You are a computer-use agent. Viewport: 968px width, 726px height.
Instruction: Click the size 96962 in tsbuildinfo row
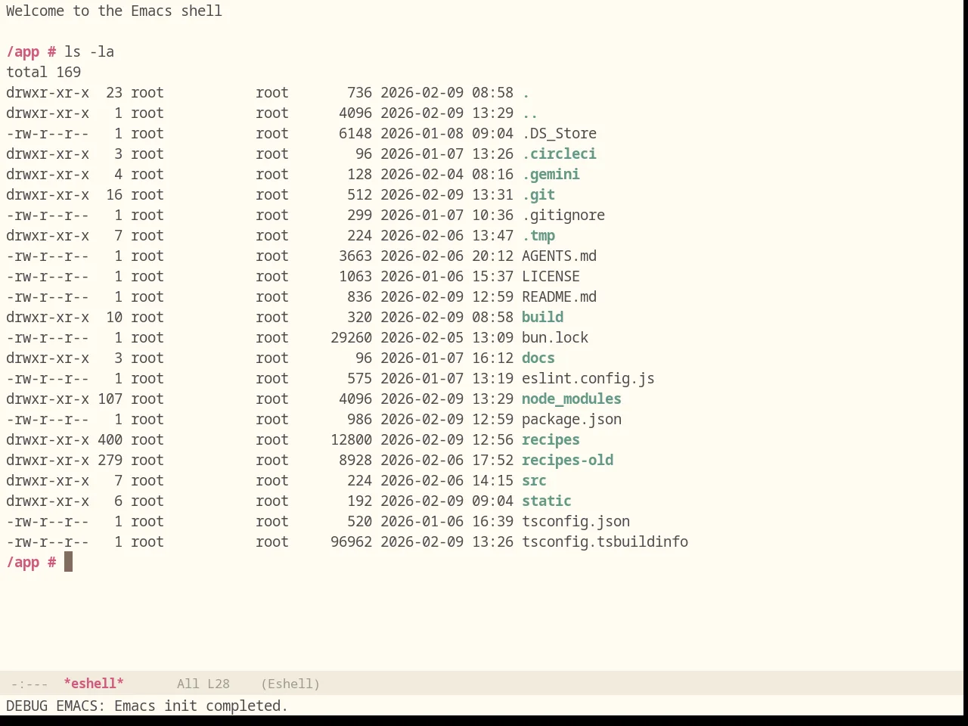click(x=351, y=541)
